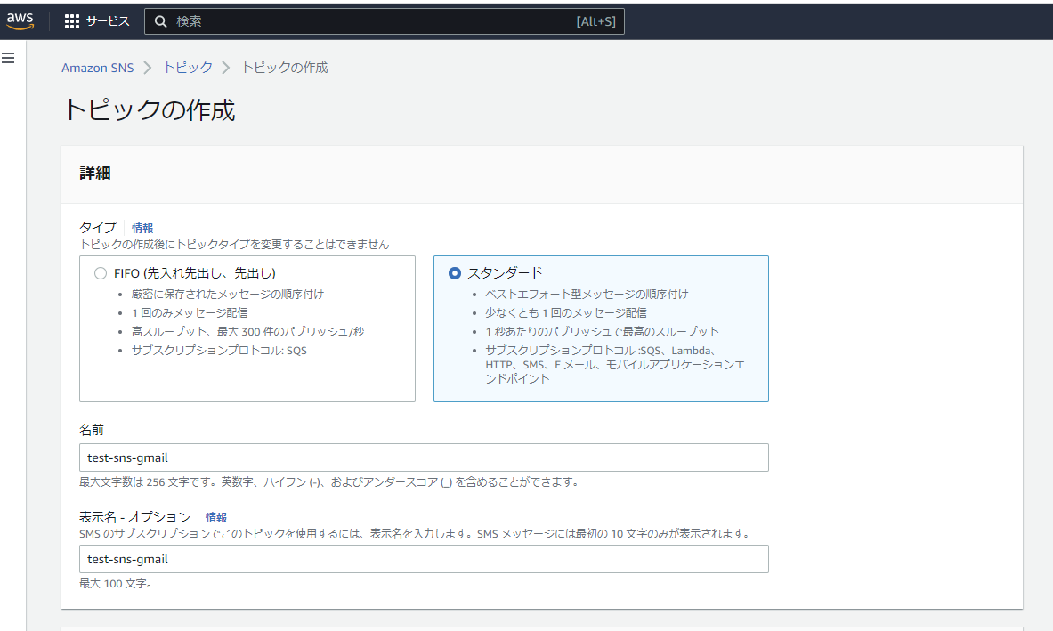Open the サービス grid menu icon
This screenshot has width=1053, height=631.
coord(72,21)
